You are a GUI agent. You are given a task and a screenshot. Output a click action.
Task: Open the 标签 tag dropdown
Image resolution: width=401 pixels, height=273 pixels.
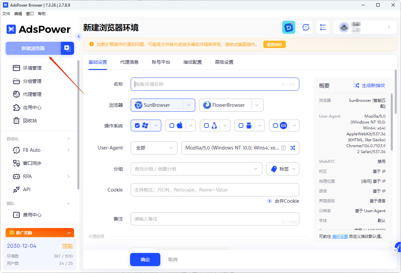click(x=283, y=169)
